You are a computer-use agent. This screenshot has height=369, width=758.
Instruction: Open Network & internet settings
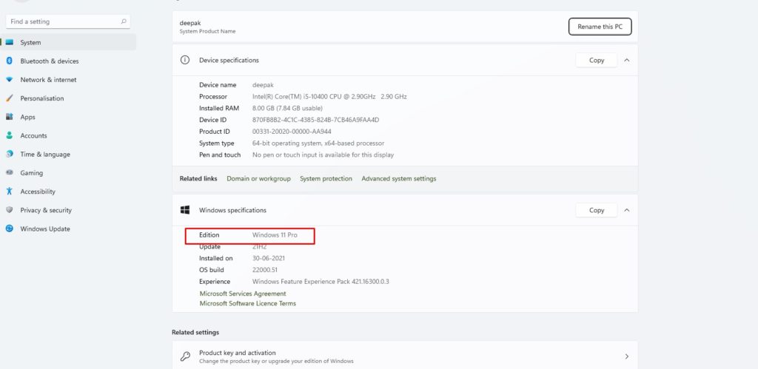[x=68, y=80]
